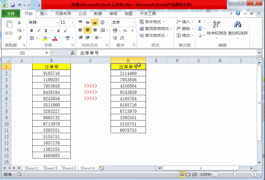Click the Decrease Indent icon
Viewport: 265px width, 180px height.
click(x=81, y=38)
